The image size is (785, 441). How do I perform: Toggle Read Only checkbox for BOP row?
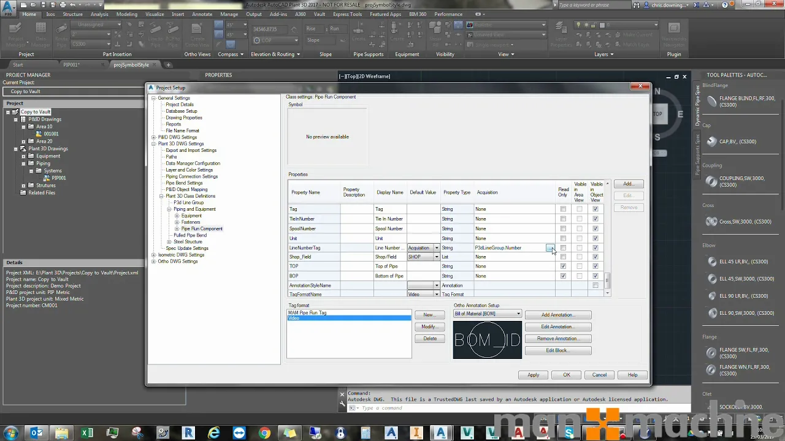click(563, 276)
